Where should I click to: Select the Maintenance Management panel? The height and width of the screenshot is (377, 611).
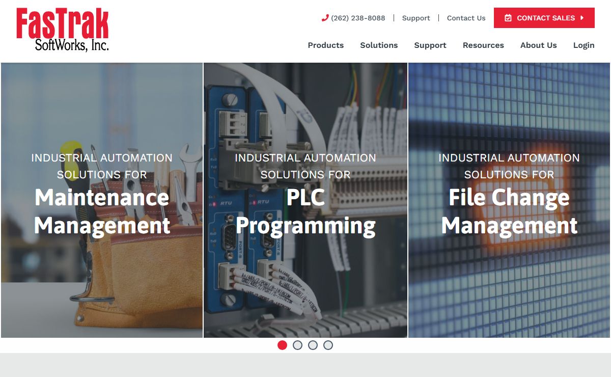pos(102,200)
